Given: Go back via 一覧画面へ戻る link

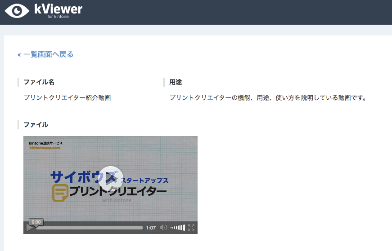Looking at the screenshot, I should [45, 54].
